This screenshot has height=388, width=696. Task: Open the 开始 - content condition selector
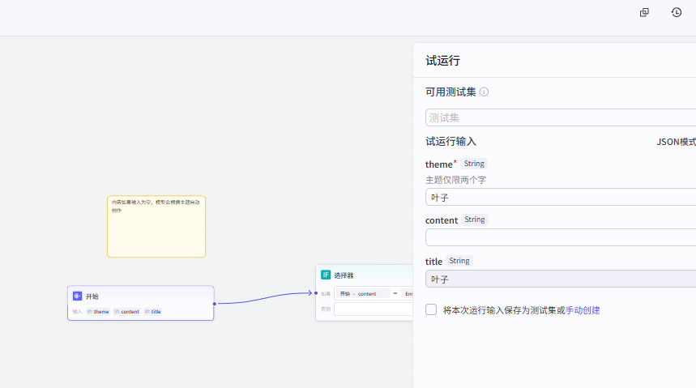point(360,293)
